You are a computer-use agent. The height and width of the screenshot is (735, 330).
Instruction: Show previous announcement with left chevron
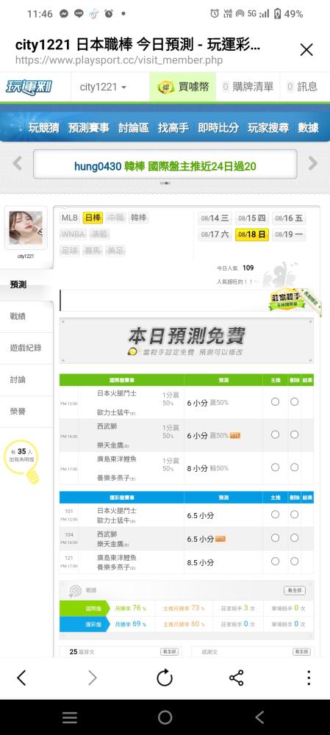18,164
